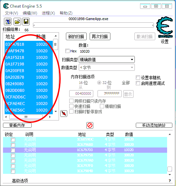Toggle 扫描时暂停游戏 checkbox
This screenshot has height=186, width=176.
[x=71, y=111]
